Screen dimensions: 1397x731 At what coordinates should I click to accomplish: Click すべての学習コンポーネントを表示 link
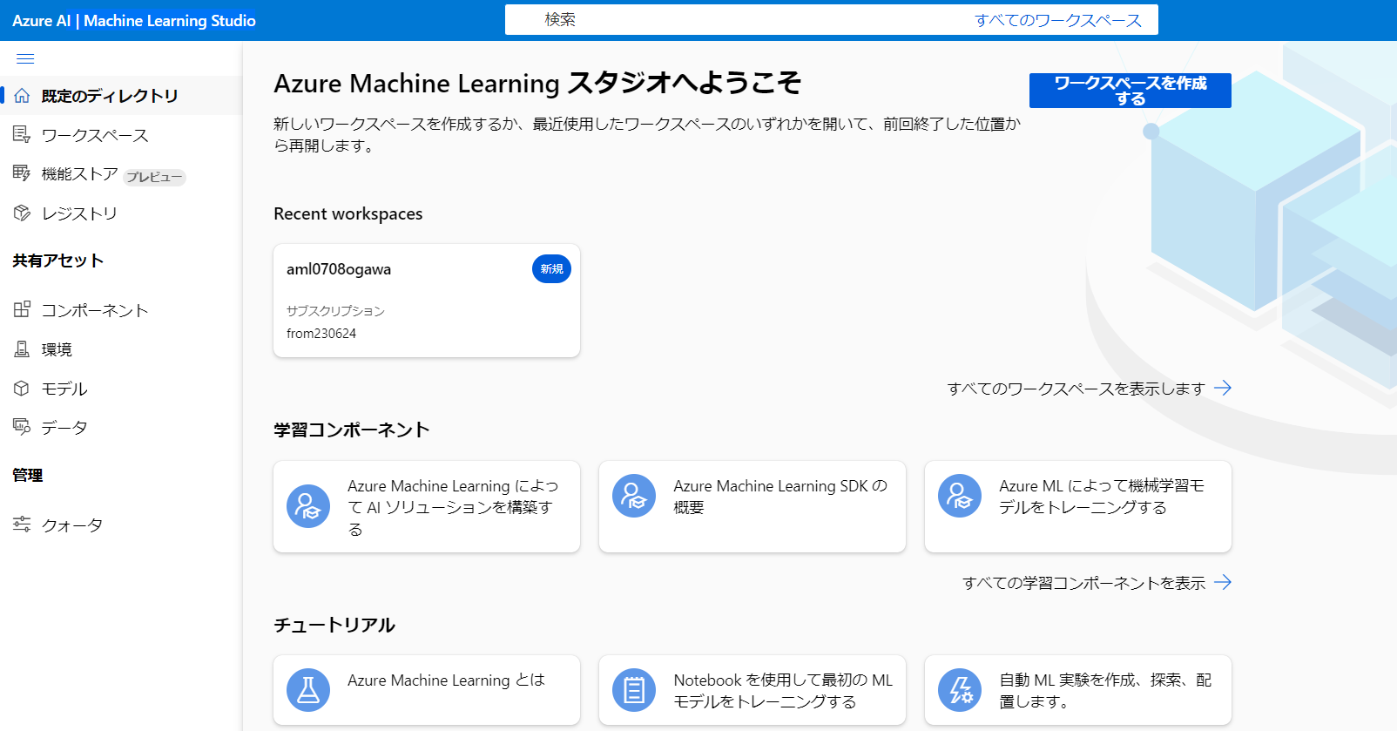pyautogui.click(x=1083, y=583)
